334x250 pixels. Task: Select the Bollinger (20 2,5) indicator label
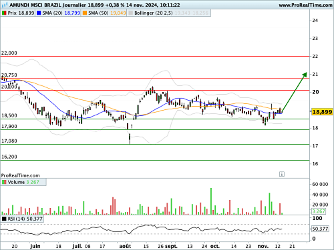point(154,13)
